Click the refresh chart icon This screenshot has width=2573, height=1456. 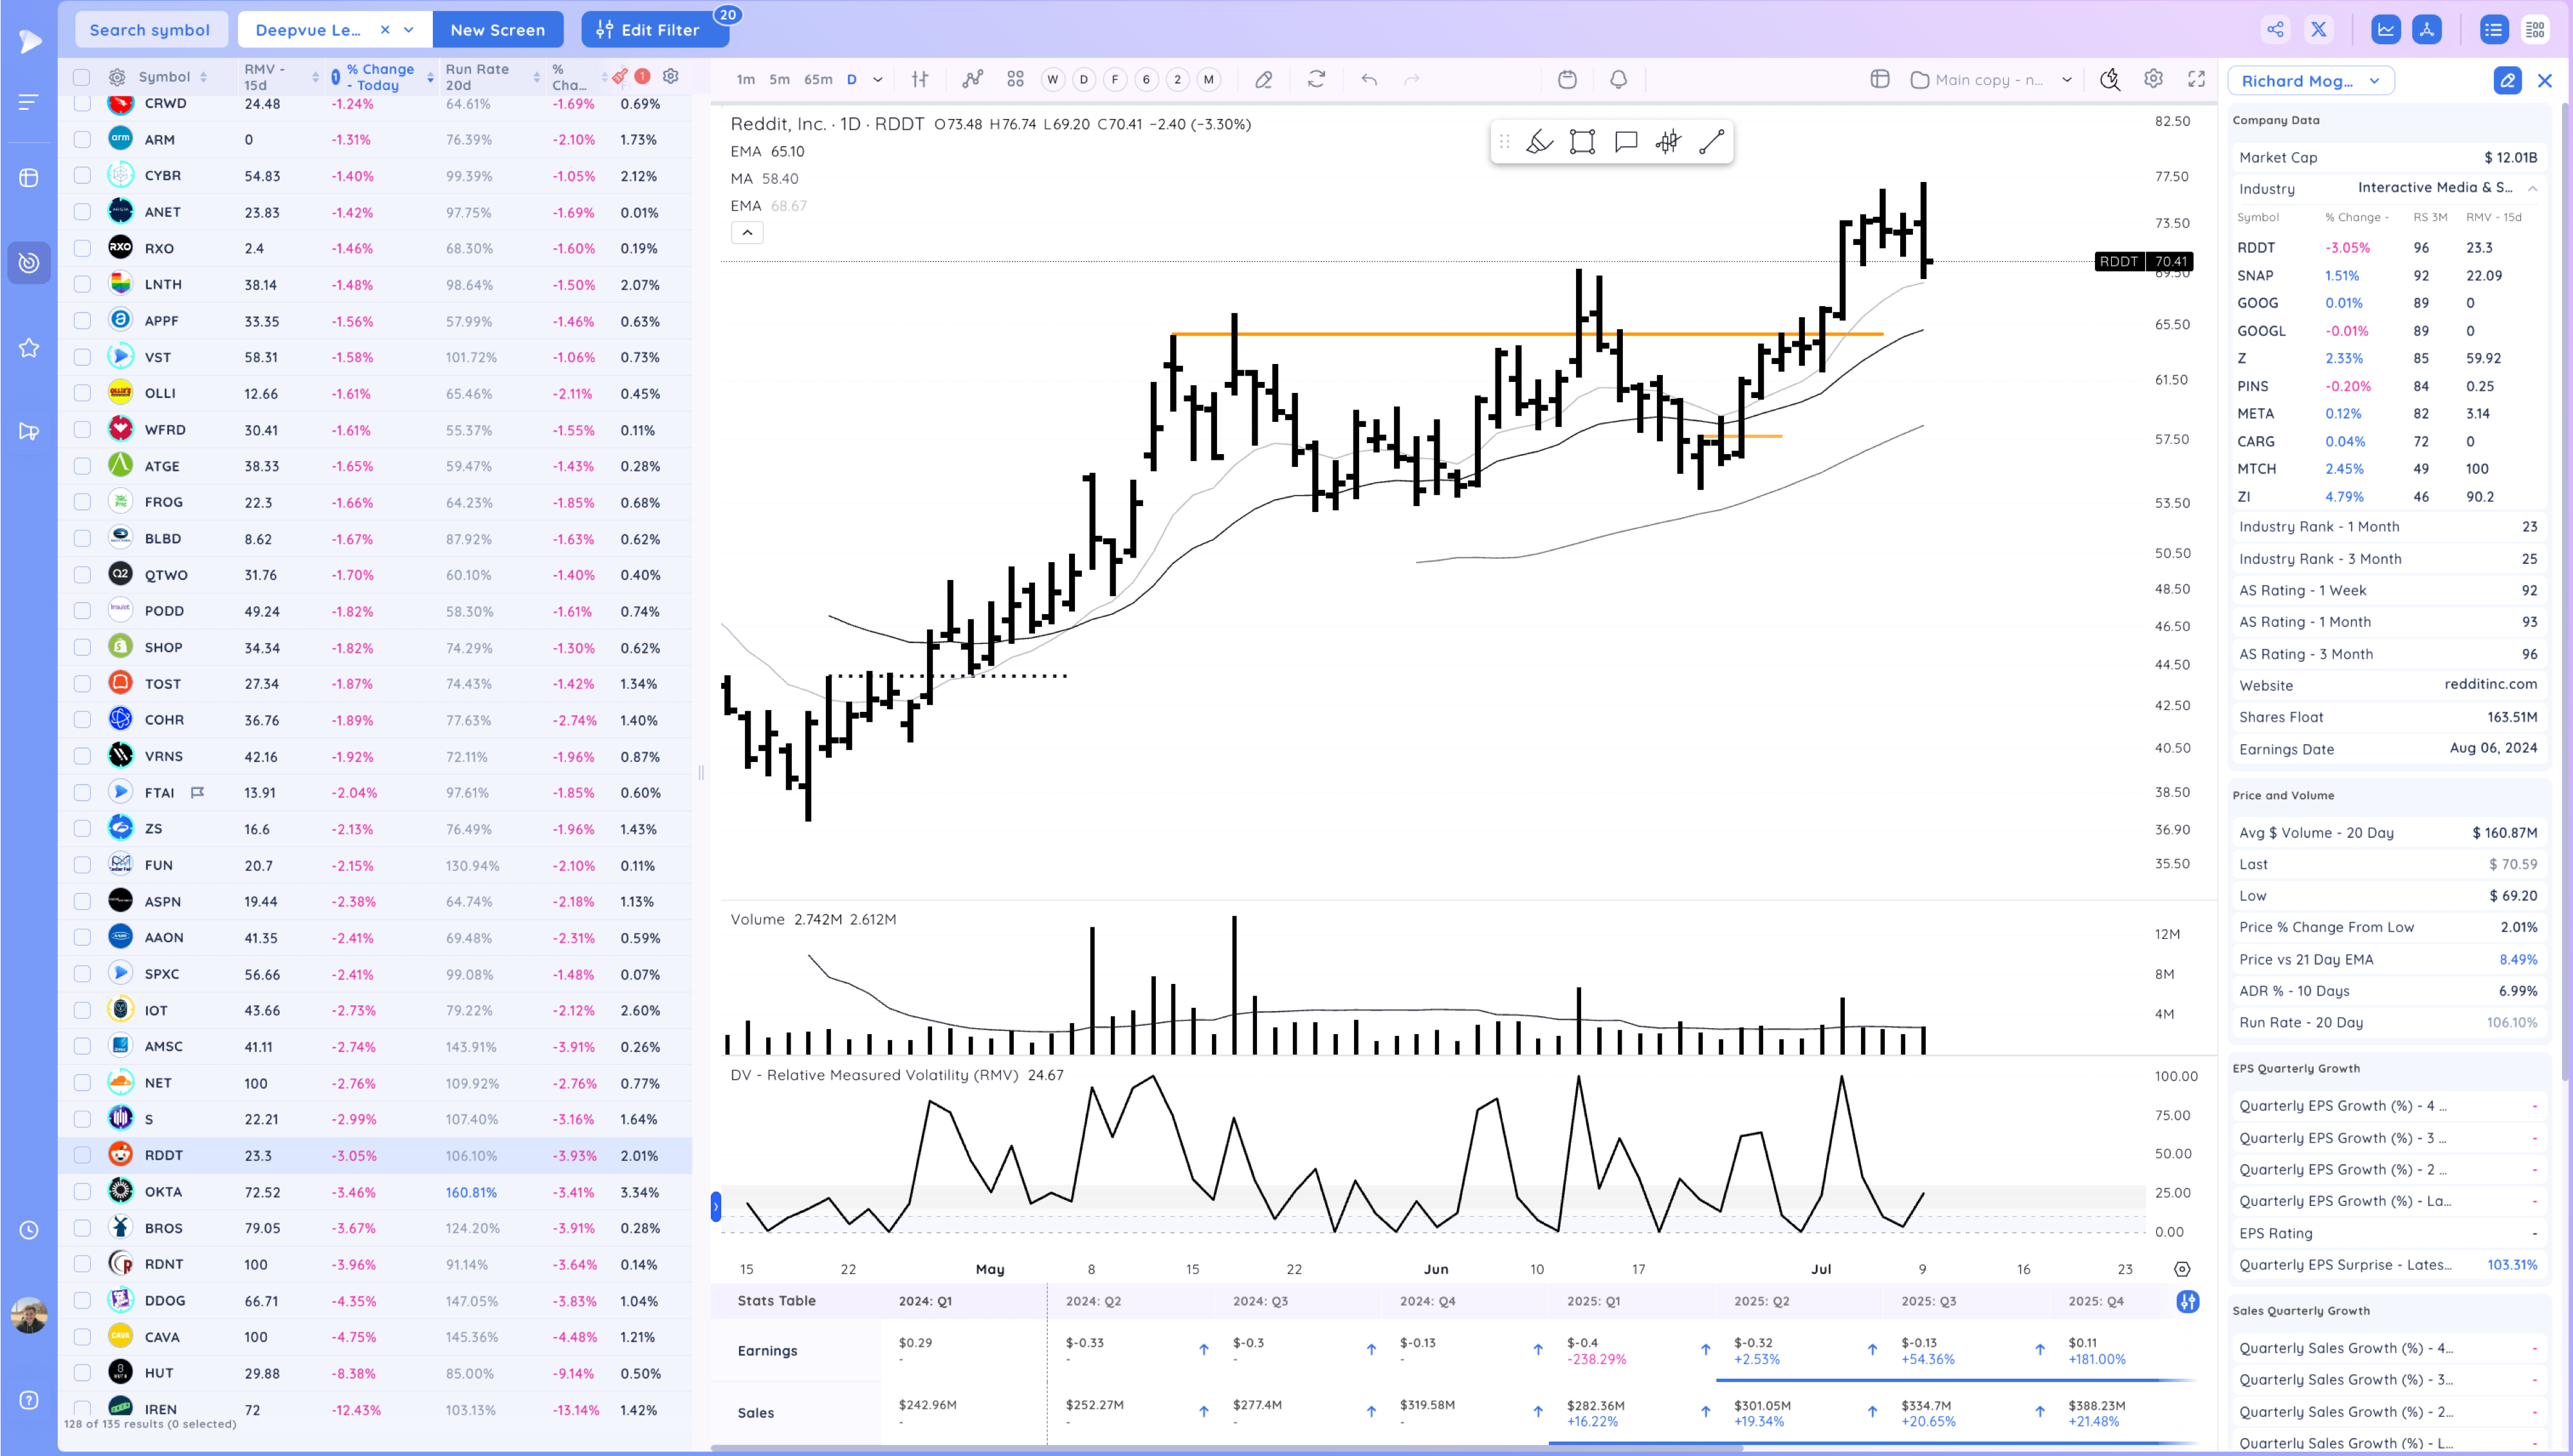(x=1316, y=80)
